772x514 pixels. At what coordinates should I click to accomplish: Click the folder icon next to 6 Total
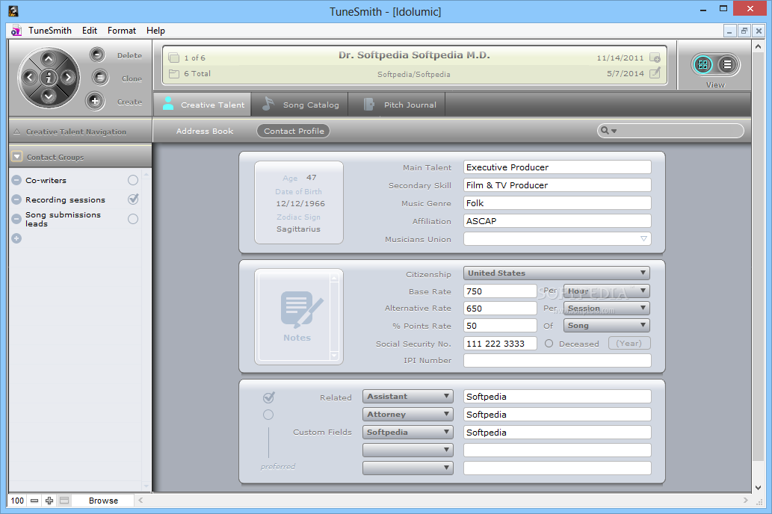[x=174, y=74]
